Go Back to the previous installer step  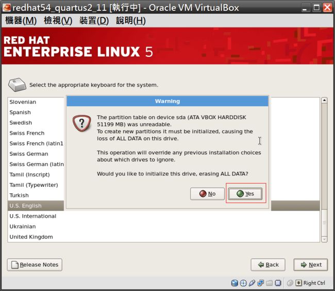click(x=267, y=265)
